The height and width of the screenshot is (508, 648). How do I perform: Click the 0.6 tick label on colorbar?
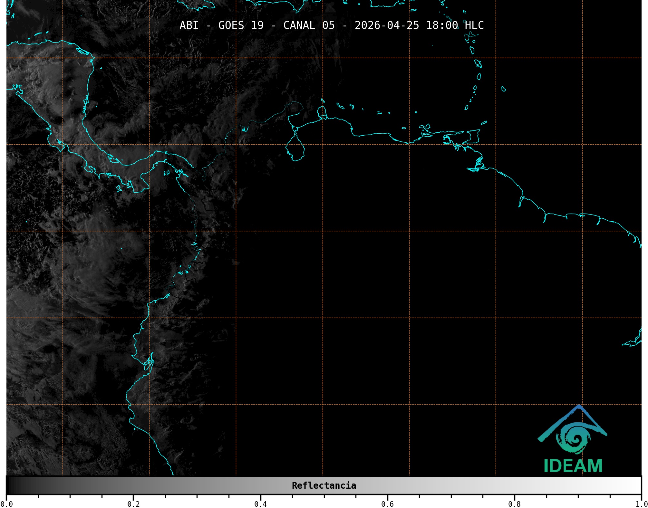tap(387, 504)
